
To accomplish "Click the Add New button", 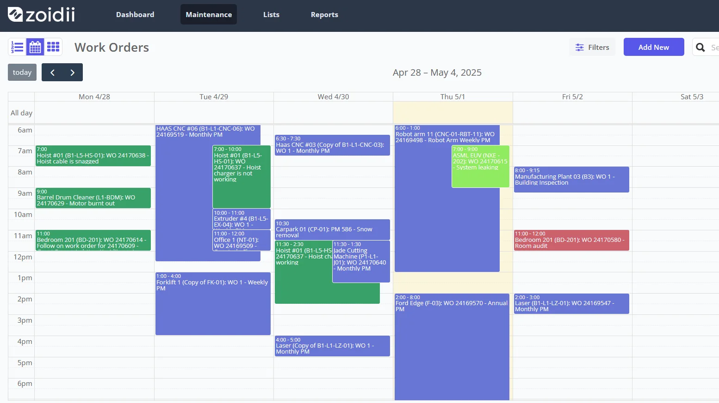I will coord(654,47).
